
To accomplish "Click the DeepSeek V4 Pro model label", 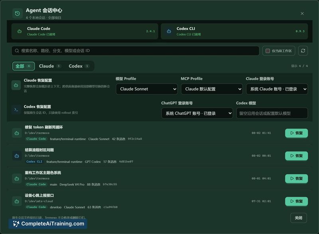I will (x=72, y=185).
